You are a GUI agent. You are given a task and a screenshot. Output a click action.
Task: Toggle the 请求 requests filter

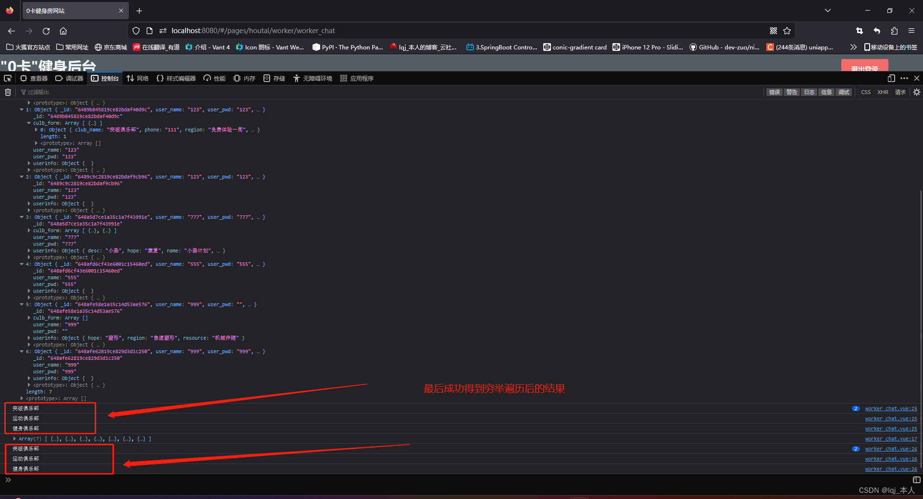(900, 92)
